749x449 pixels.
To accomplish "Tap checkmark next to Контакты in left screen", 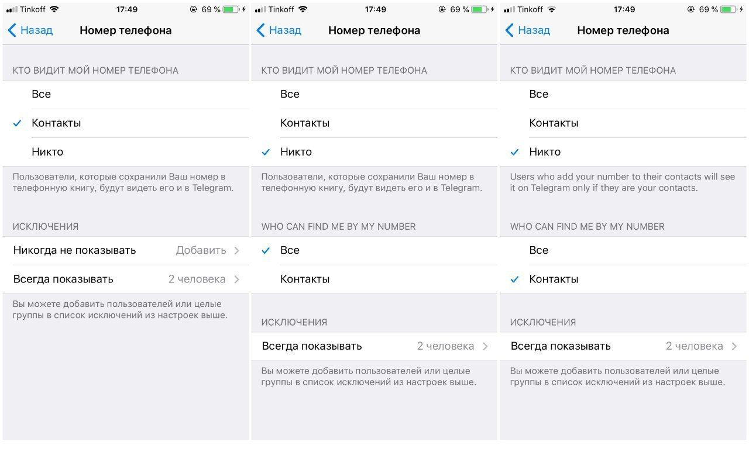I will tap(17, 123).
